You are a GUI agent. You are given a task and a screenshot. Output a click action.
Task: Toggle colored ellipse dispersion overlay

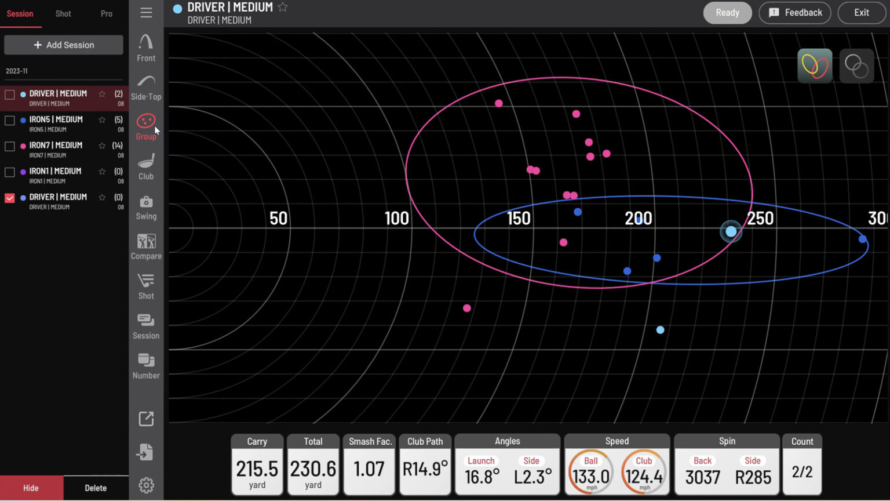(x=815, y=66)
